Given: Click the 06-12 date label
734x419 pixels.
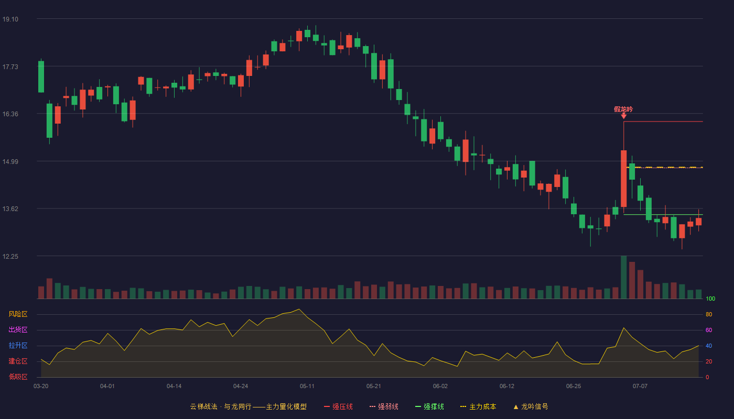Looking at the screenshot, I should coord(507,386).
